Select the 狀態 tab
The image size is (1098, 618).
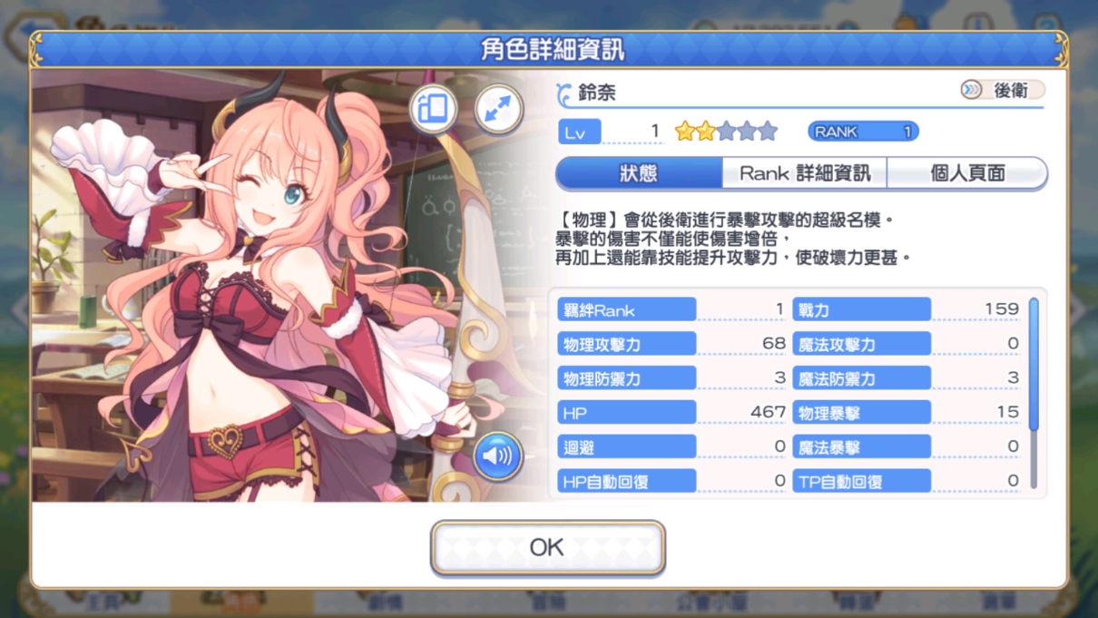point(639,172)
